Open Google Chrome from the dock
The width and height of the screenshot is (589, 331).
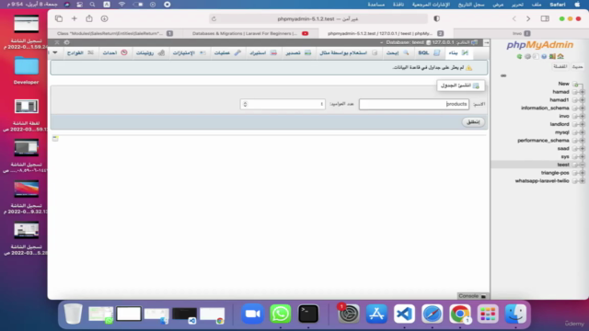tap(460, 314)
